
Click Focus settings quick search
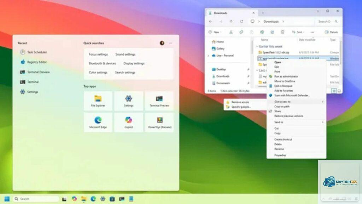point(98,54)
